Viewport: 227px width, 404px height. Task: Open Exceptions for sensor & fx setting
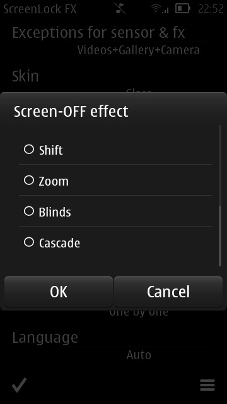[x=113, y=40]
